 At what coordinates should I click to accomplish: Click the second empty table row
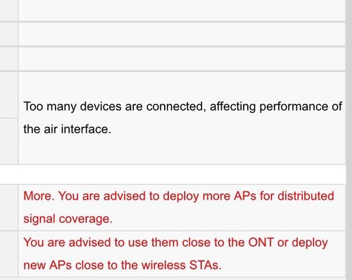(x=182, y=34)
